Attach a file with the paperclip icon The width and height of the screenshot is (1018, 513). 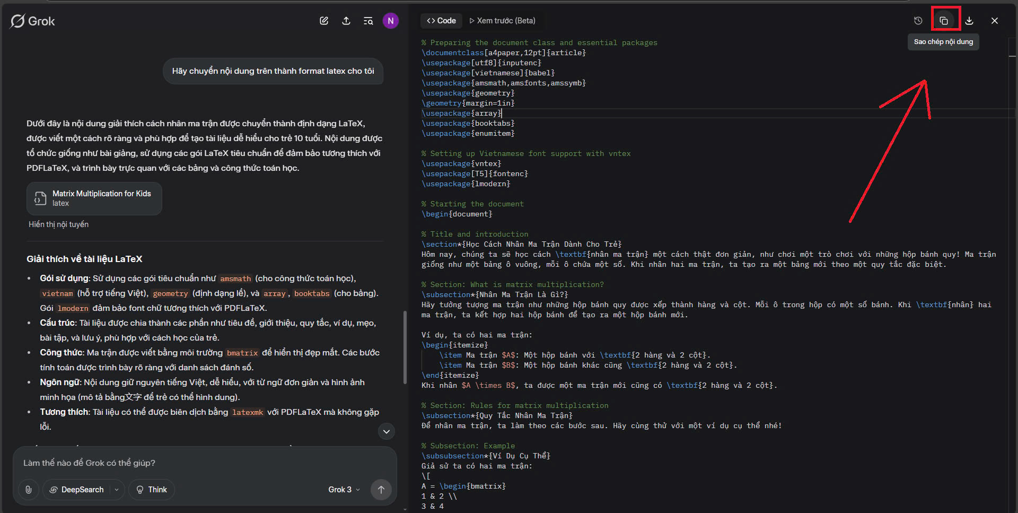pyautogui.click(x=29, y=490)
